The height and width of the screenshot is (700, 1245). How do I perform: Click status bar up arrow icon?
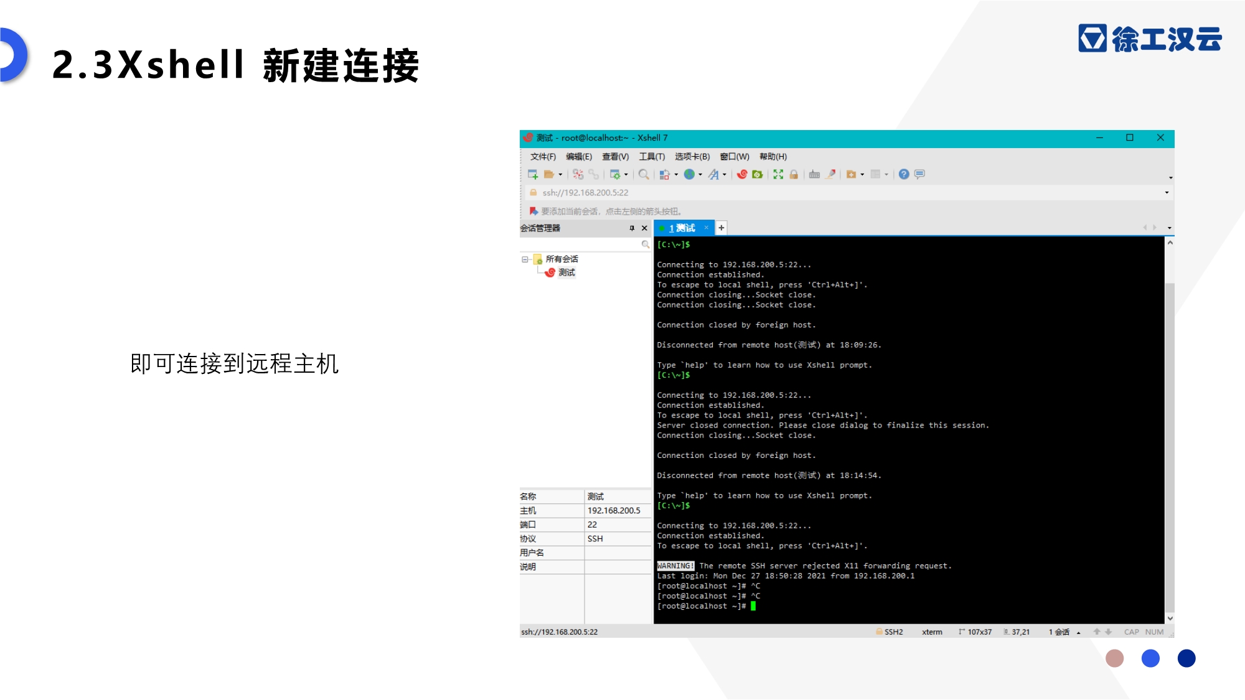1097,632
